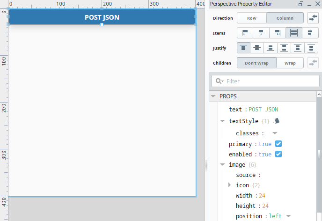
Task: Float the Perspective Property Editor panel
Action: [x=300, y=4]
